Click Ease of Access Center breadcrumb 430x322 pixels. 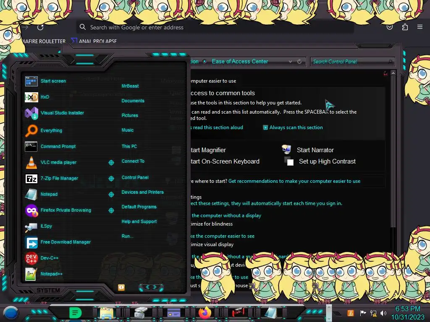tap(240, 61)
